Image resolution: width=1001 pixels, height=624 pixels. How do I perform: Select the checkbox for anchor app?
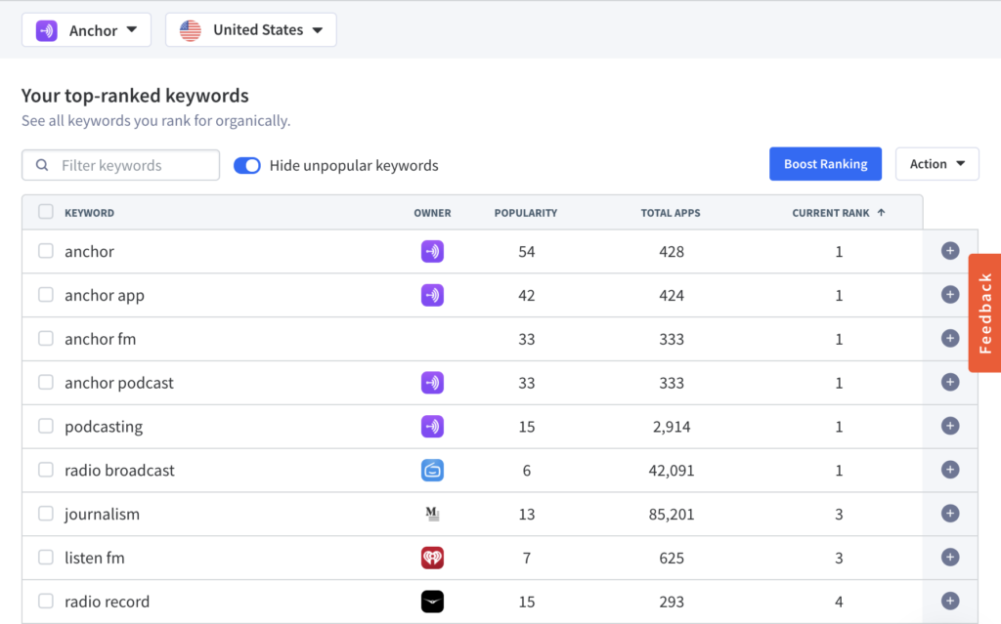click(x=45, y=295)
